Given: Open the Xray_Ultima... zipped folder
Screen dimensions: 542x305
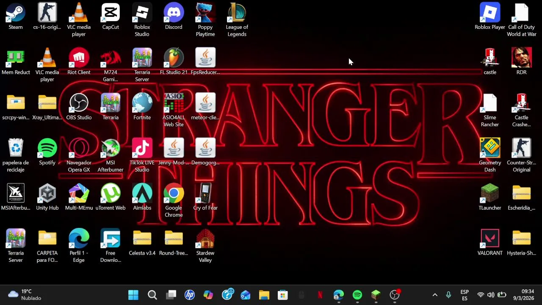Looking at the screenshot, I should coord(47,107).
